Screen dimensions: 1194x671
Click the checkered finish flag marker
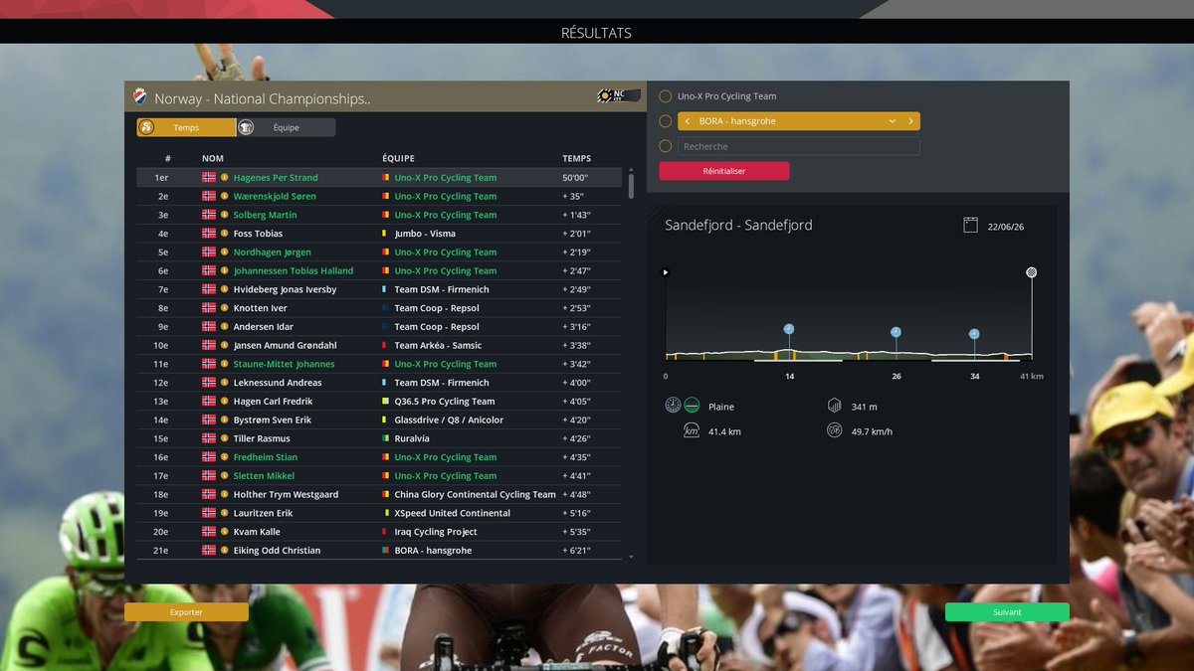coord(1032,271)
